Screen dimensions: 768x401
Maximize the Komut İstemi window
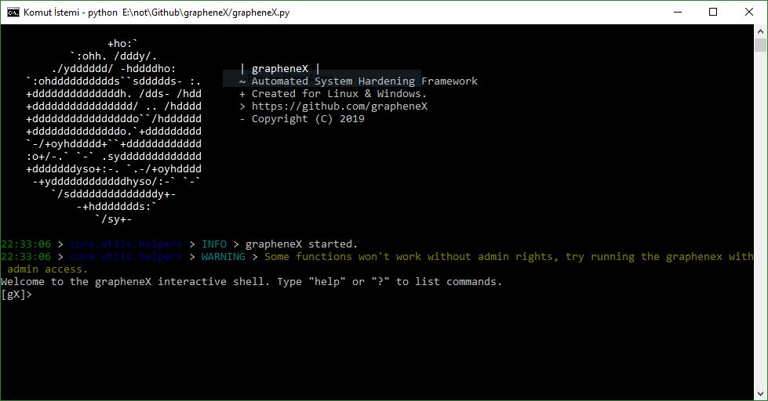click(x=713, y=13)
